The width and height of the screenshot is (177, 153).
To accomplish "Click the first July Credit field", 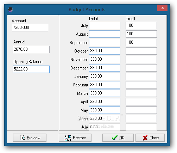I will point(141,25).
